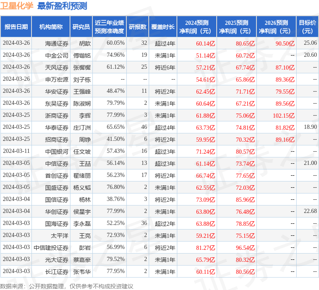Click the 79.79% accuracy value
The height and width of the screenshot is (290, 319).
point(116,103)
